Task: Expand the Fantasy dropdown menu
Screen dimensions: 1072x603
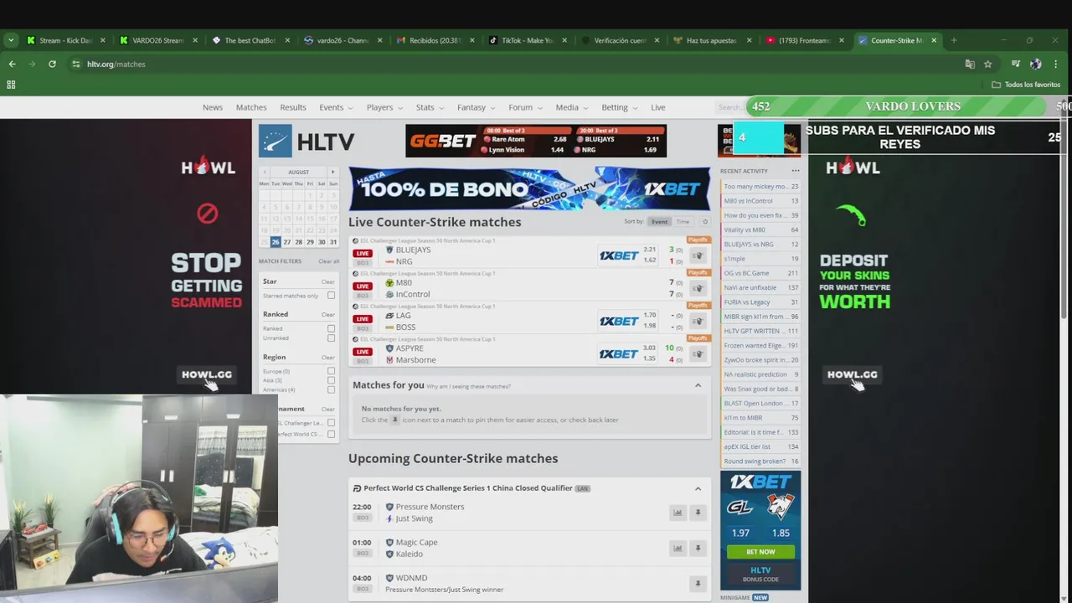Action: [x=476, y=107]
